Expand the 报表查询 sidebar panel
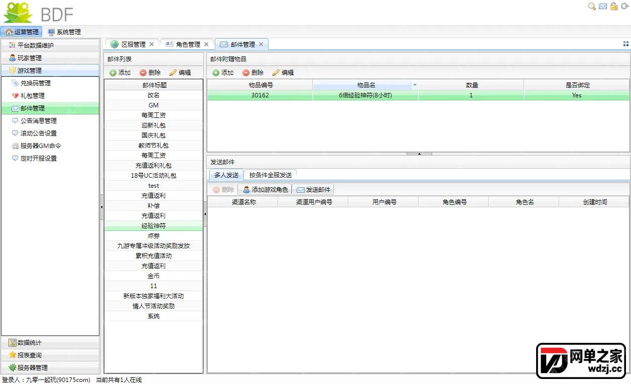631x384 pixels. [x=50, y=355]
